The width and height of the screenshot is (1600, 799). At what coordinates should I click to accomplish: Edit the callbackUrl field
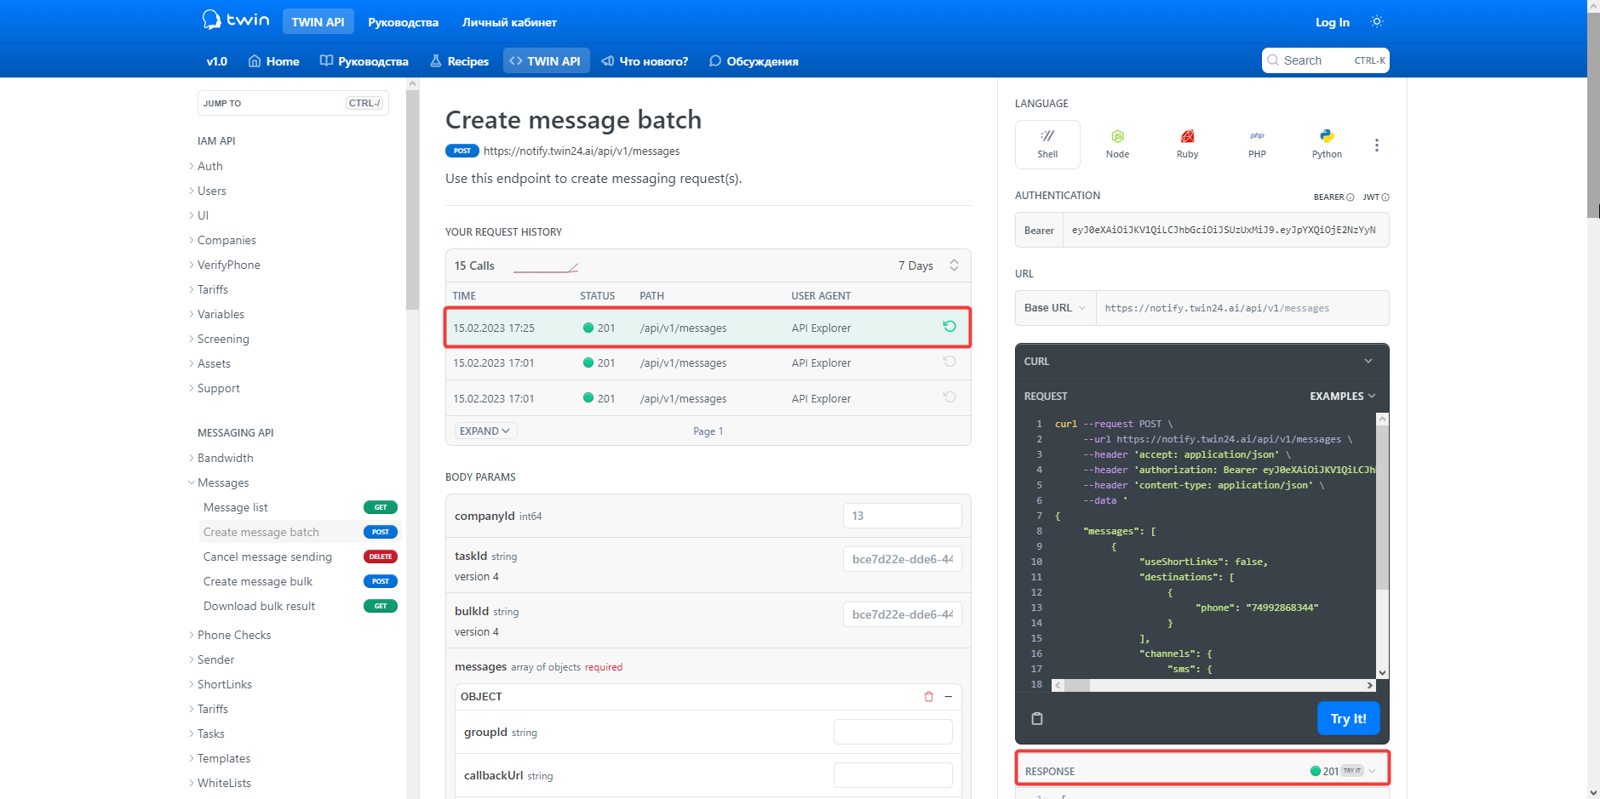click(892, 775)
